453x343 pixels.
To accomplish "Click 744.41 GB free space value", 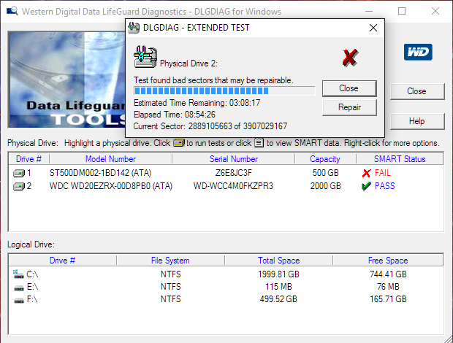I will (x=388, y=274).
